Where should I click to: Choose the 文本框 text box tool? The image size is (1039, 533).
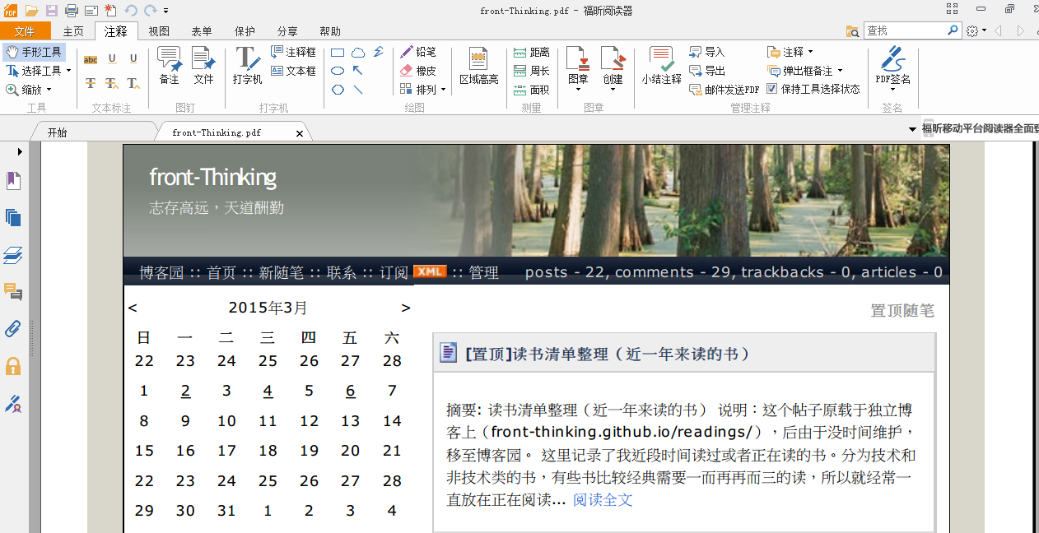pos(294,71)
